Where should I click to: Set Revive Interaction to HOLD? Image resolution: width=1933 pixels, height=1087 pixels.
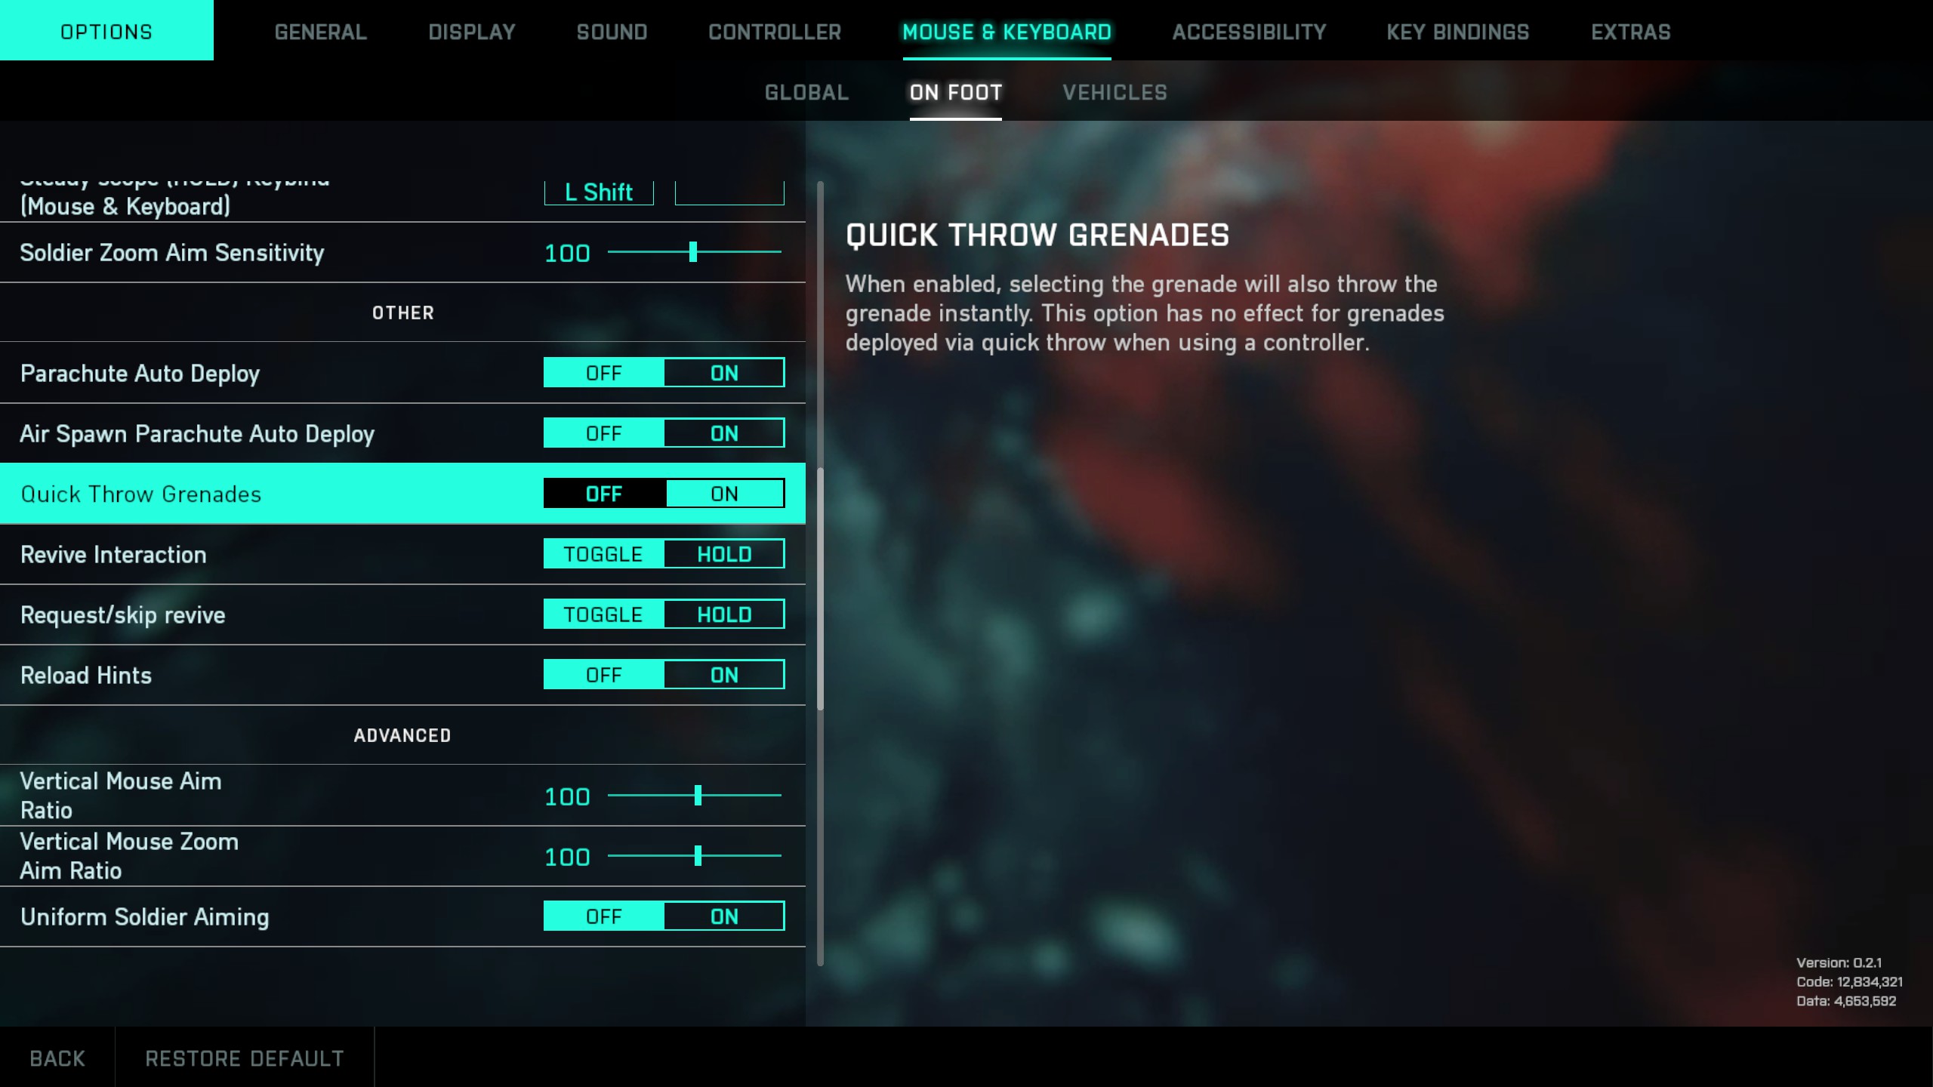(x=723, y=553)
